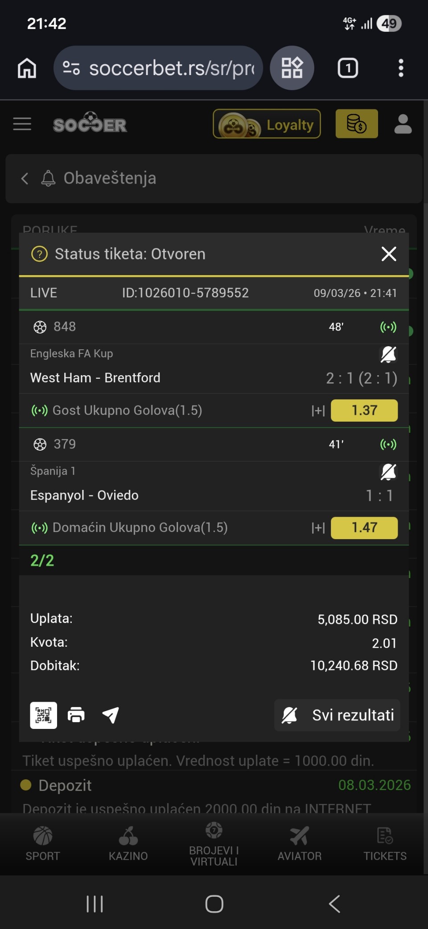Open the ticket QR code
This screenshot has height=929, width=428.
43,715
